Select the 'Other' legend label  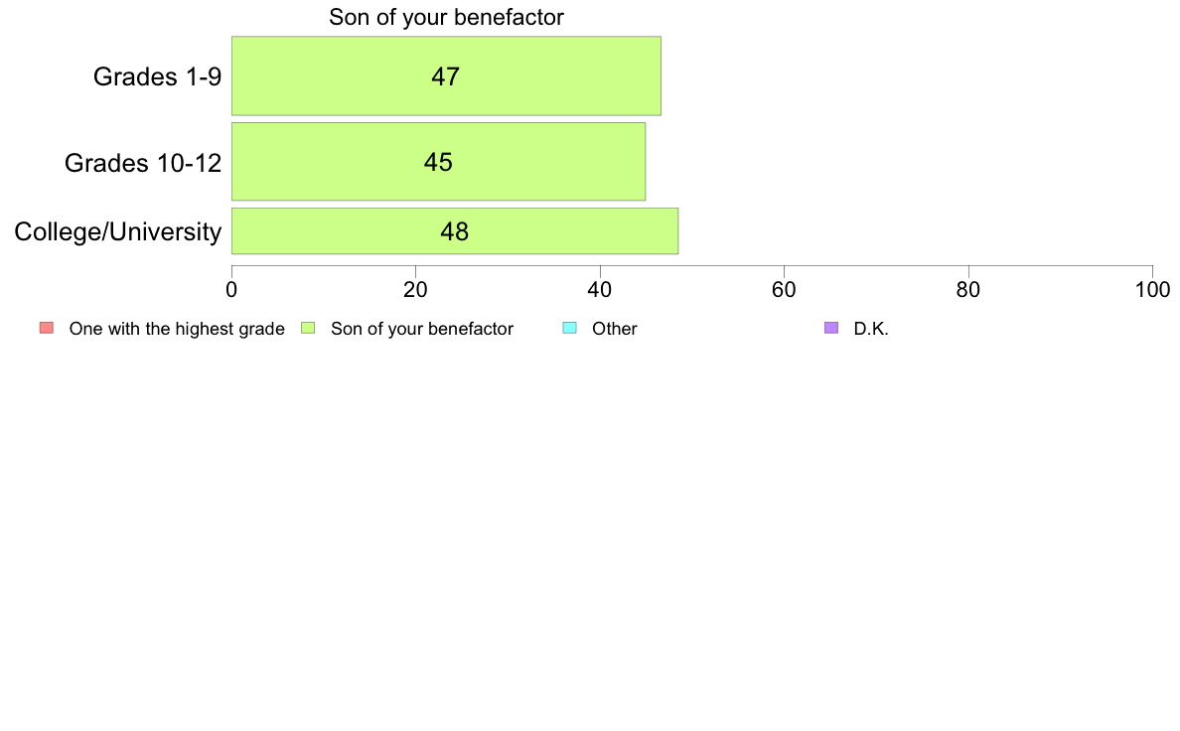click(x=615, y=329)
